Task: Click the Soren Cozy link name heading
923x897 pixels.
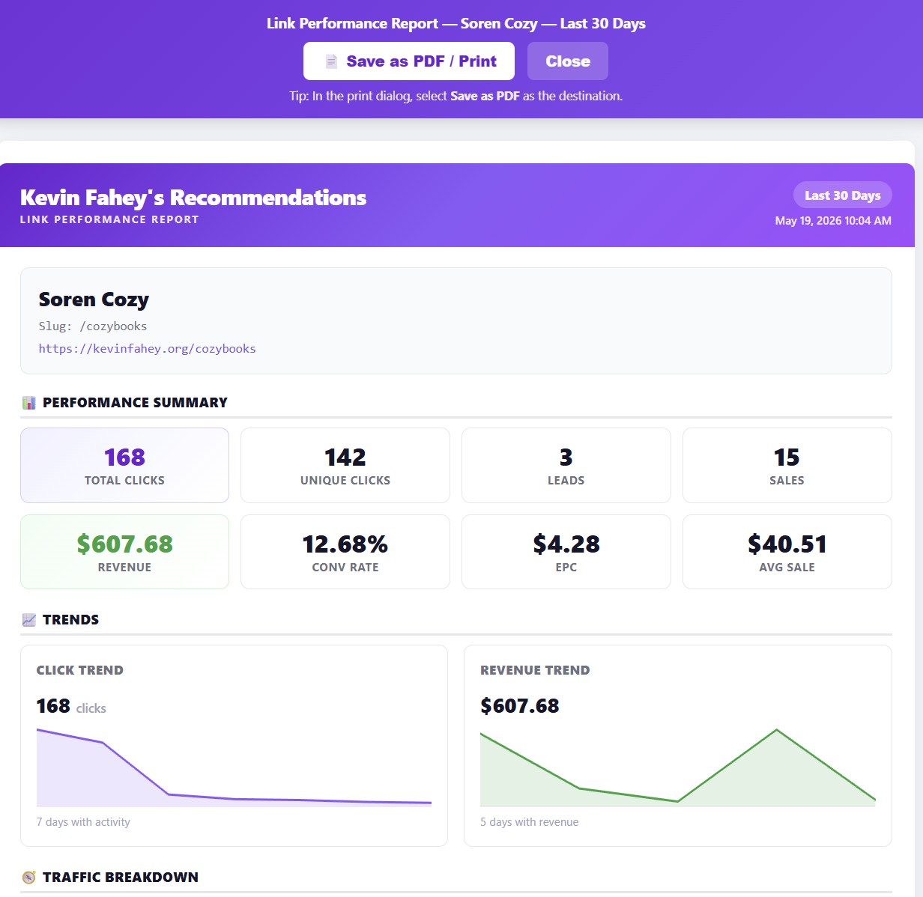Action: click(94, 299)
